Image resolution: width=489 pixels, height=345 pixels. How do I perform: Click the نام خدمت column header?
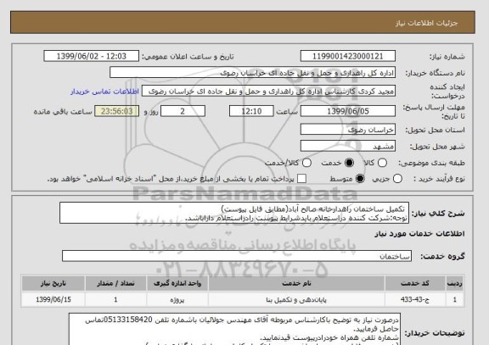tap(296, 283)
